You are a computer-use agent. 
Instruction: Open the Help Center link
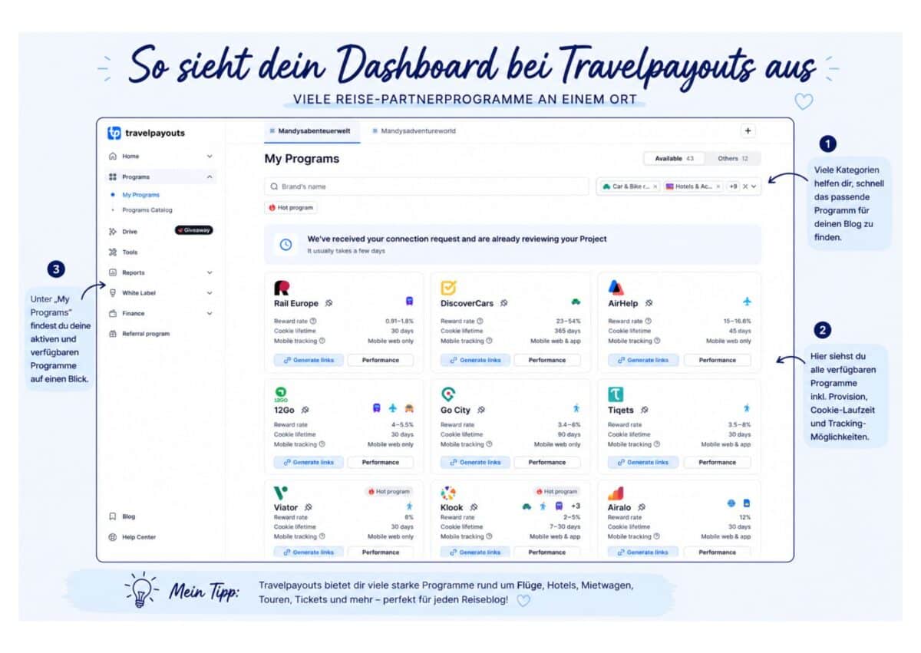coord(139,537)
